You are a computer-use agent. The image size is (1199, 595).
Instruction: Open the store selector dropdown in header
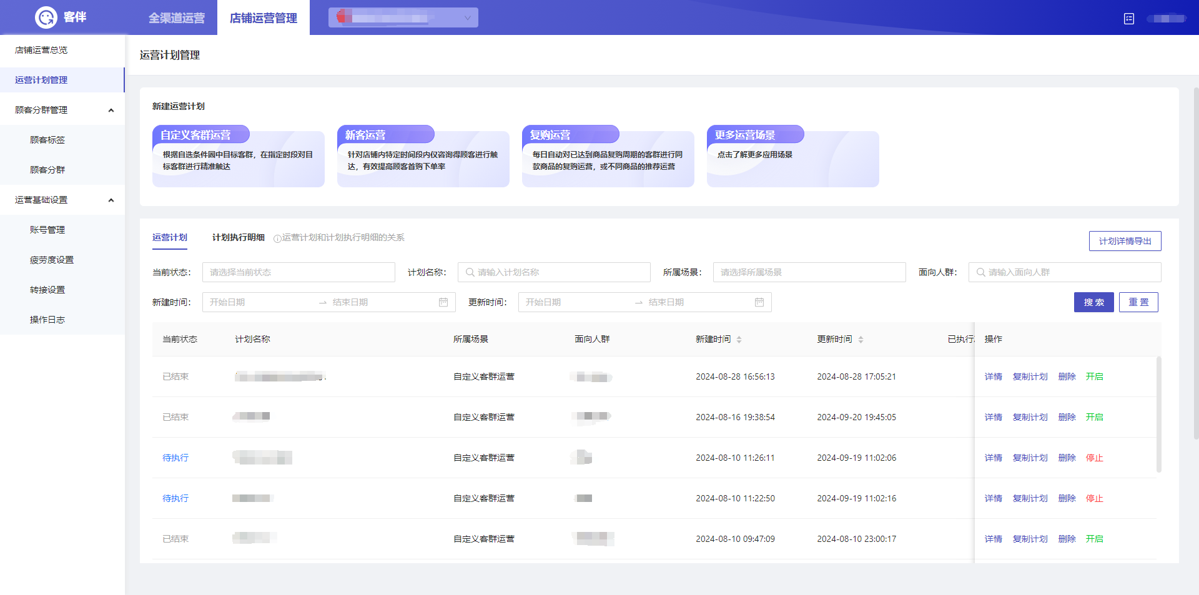pyautogui.click(x=403, y=17)
